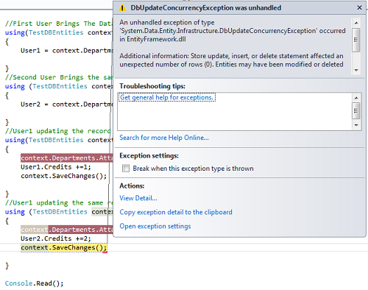The width and height of the screenshot is (368, 290).
Task: Click the User1.Credits +=1; line
Action: (x=56, y=167)
